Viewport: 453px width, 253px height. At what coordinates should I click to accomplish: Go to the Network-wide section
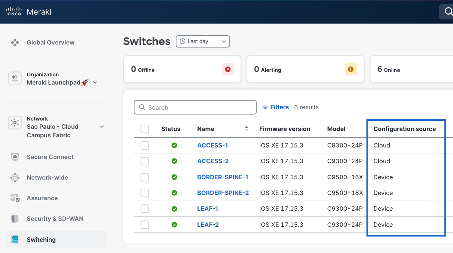click(x=48, y=177)
